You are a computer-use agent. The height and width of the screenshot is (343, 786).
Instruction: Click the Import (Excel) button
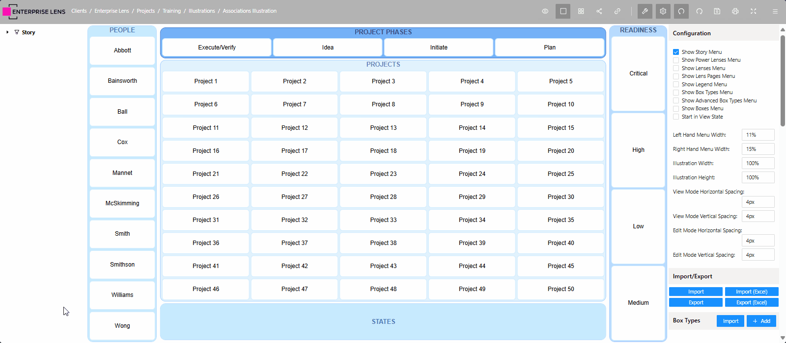point(752,292)
